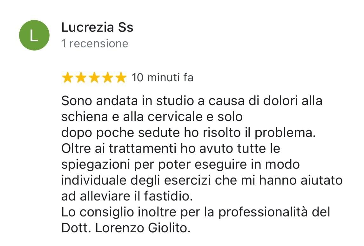Click the line starting "individuale degli esercizi"
Screen dimensions: 364x246
[202, 181]
